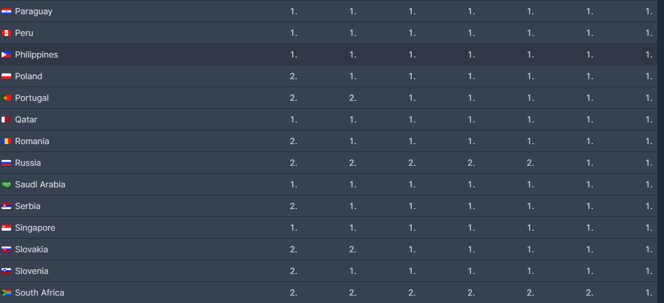Open the South Africa country name
Image resolution: width=664 pixels, height=303 pixels.
(39, 292)
